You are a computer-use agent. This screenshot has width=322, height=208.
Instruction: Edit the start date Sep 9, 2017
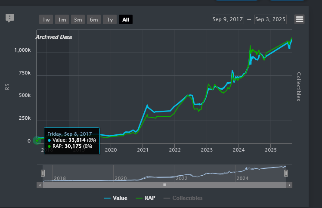(228, 19)
